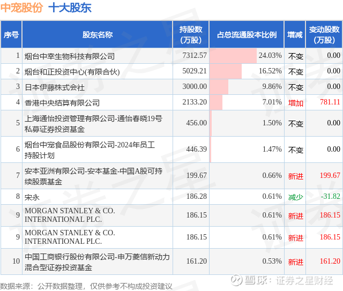Select the 中国工商银行 申万菱信新动力 fund name
Image resolution: width=343 pixels, height=291 pixels.
click(x=97, y=262)
